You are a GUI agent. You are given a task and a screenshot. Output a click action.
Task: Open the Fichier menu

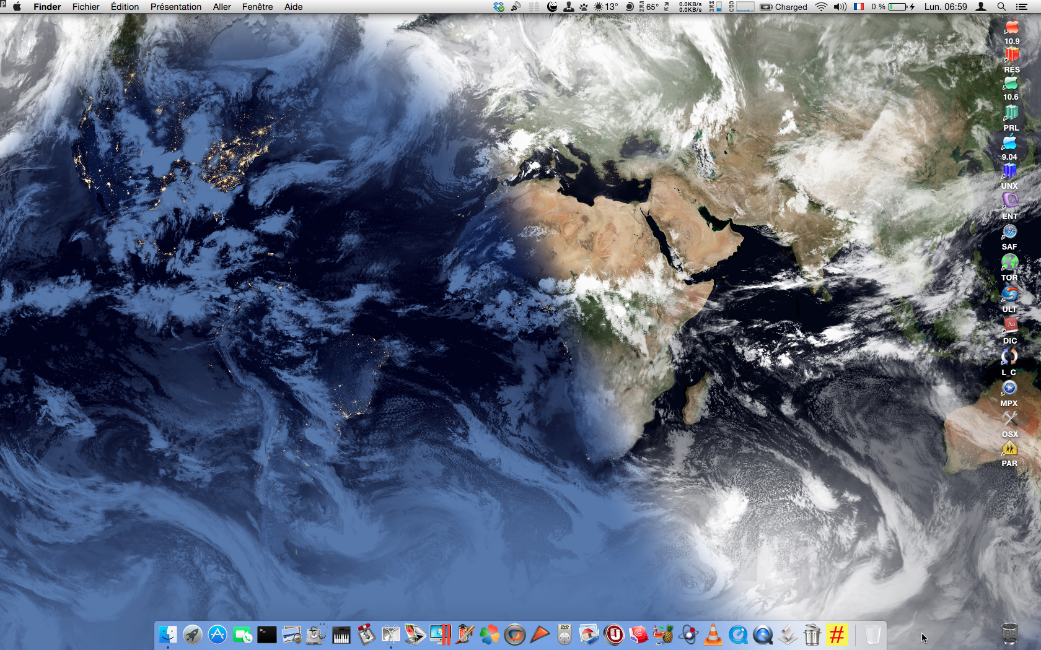tap(86, 7)
